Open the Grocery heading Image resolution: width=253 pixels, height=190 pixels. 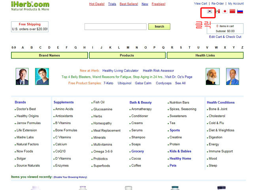(138, 151)
